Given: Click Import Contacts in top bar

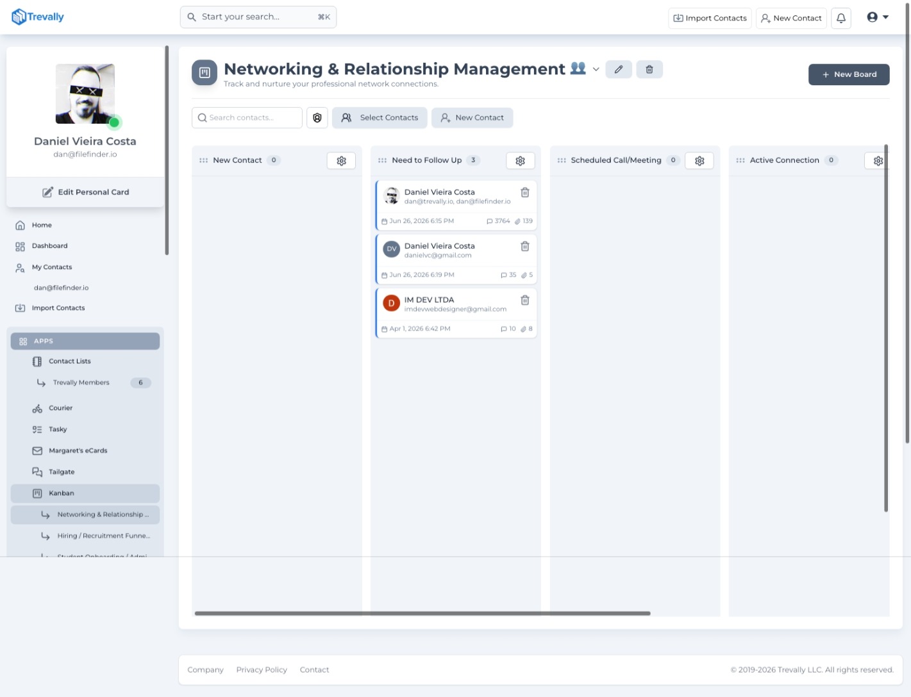Looking at the screenshot, I should (710, 18).
